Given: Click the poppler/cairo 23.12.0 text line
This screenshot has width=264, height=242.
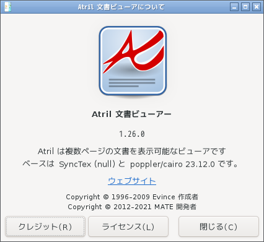Looking at the screenshot, I should tap(131, 164).
